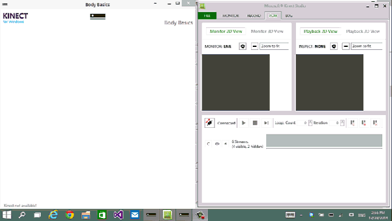Viewport: 392px width, 221px height.
Task: Adjust Iteration stepper arrows
Action: pyautogui.click(x=342, y=123)
